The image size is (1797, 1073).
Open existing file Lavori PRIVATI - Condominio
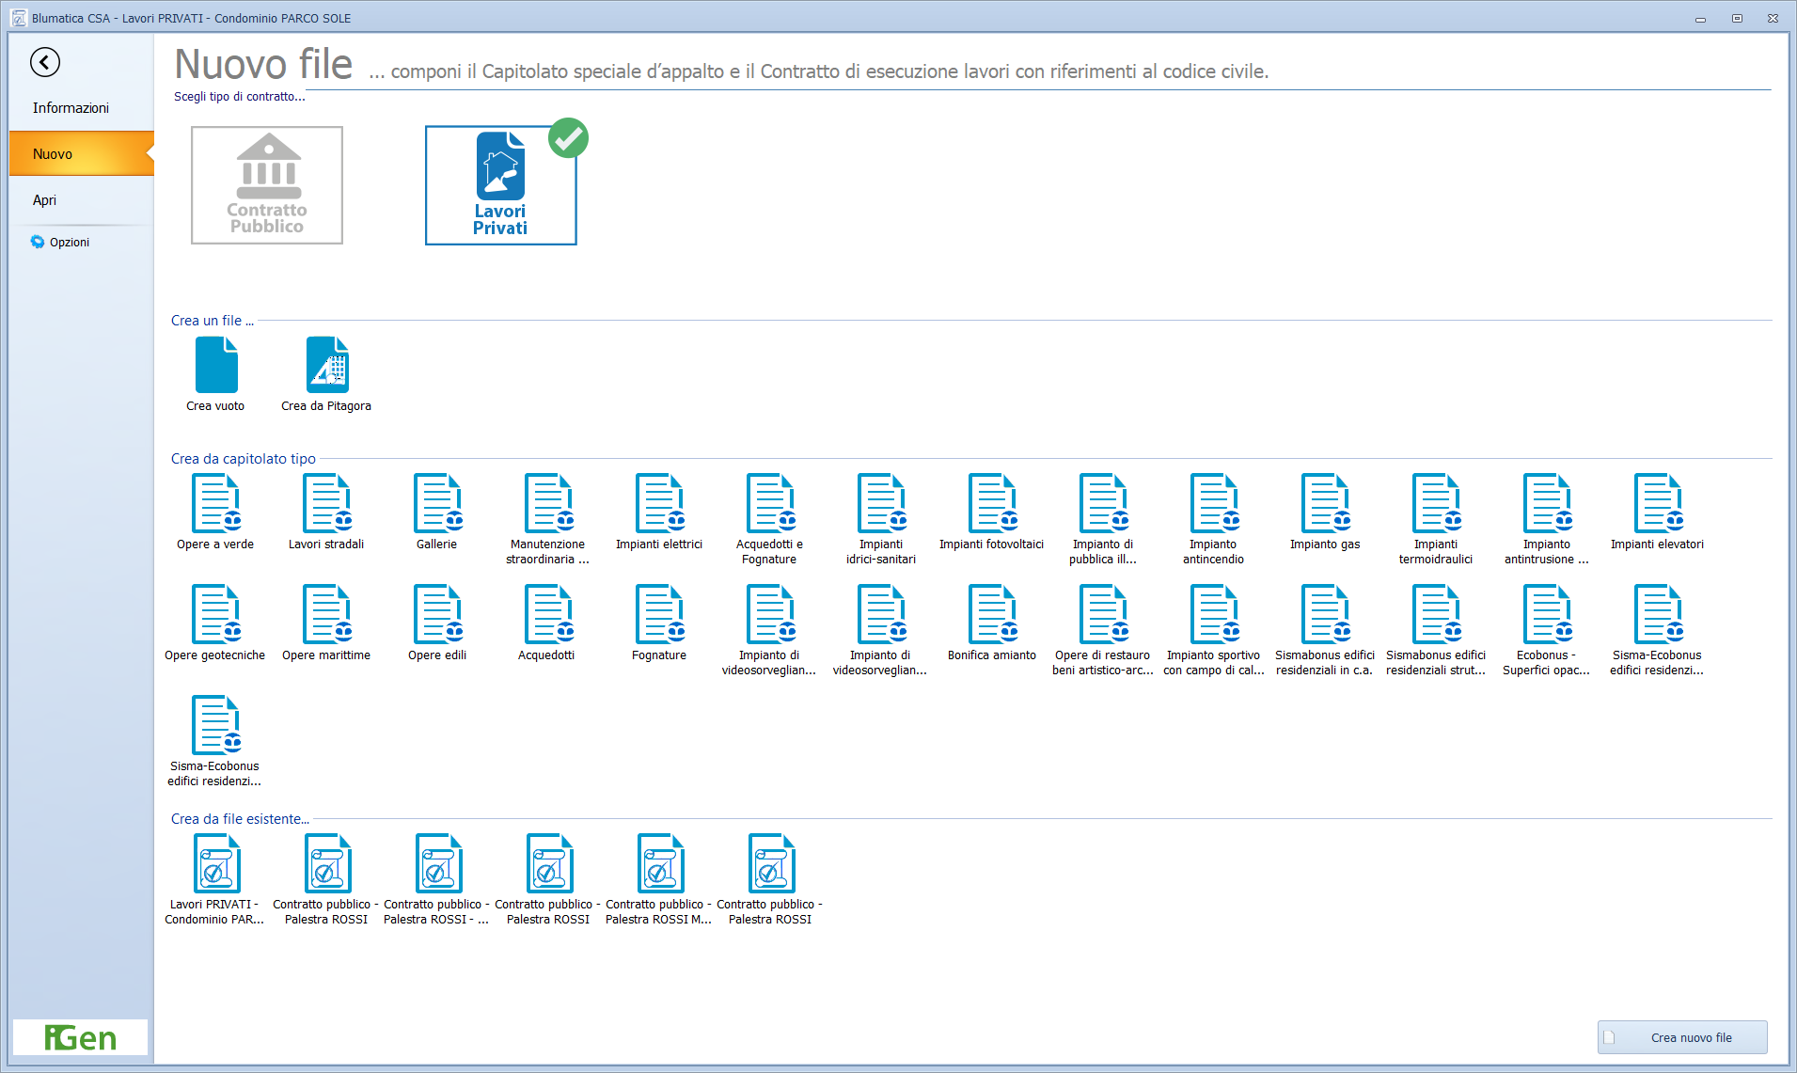[x=216, y=865]
